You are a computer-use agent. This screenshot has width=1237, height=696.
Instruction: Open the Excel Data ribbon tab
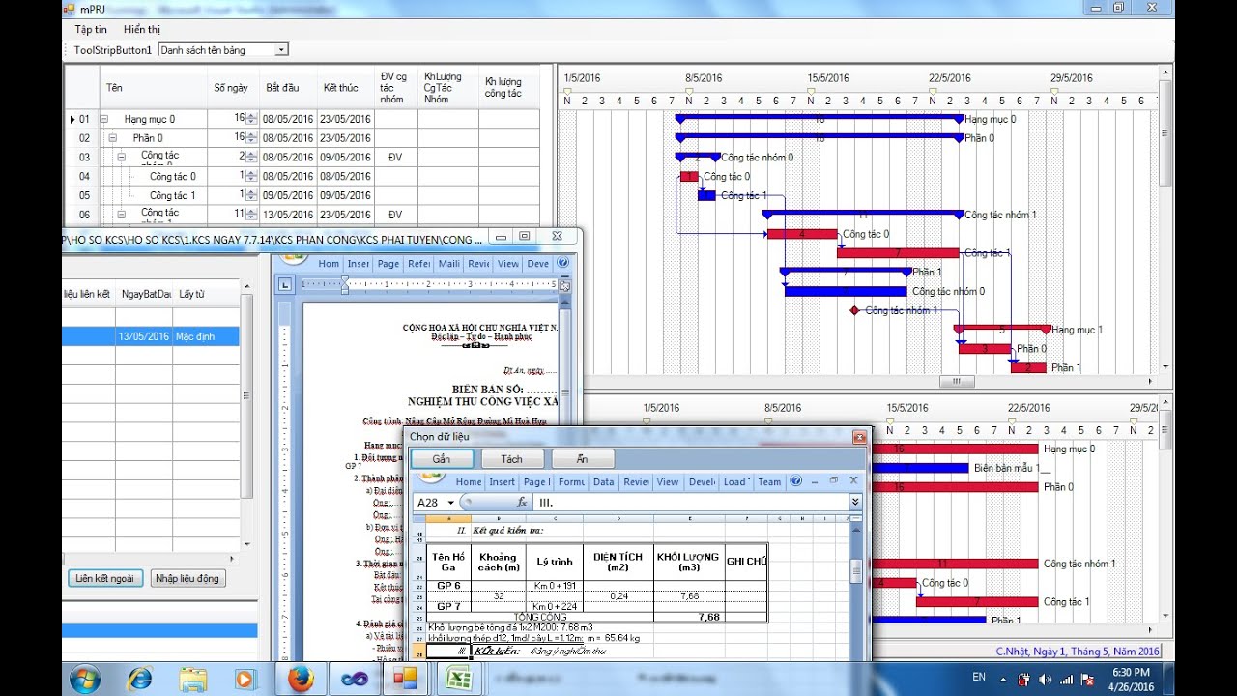coord(604,481)
